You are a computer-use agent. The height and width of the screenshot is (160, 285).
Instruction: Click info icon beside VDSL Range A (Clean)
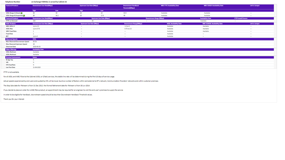pos(21,13)
